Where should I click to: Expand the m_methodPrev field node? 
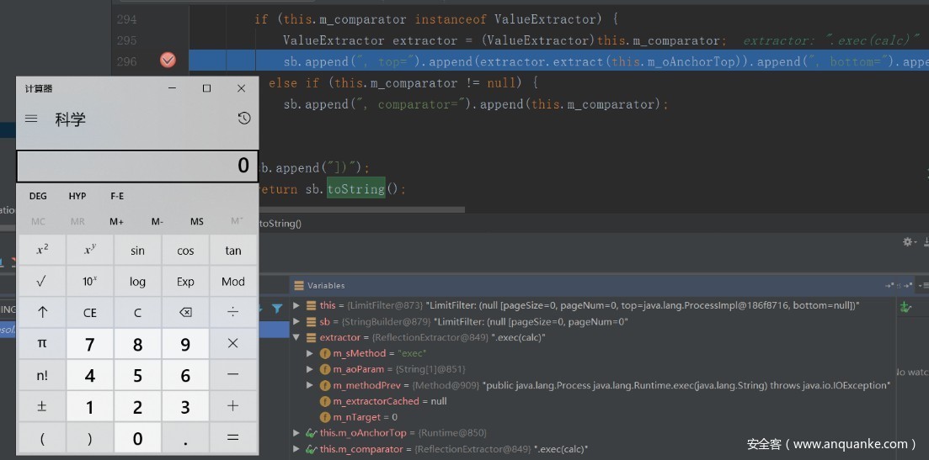(311, 385)
